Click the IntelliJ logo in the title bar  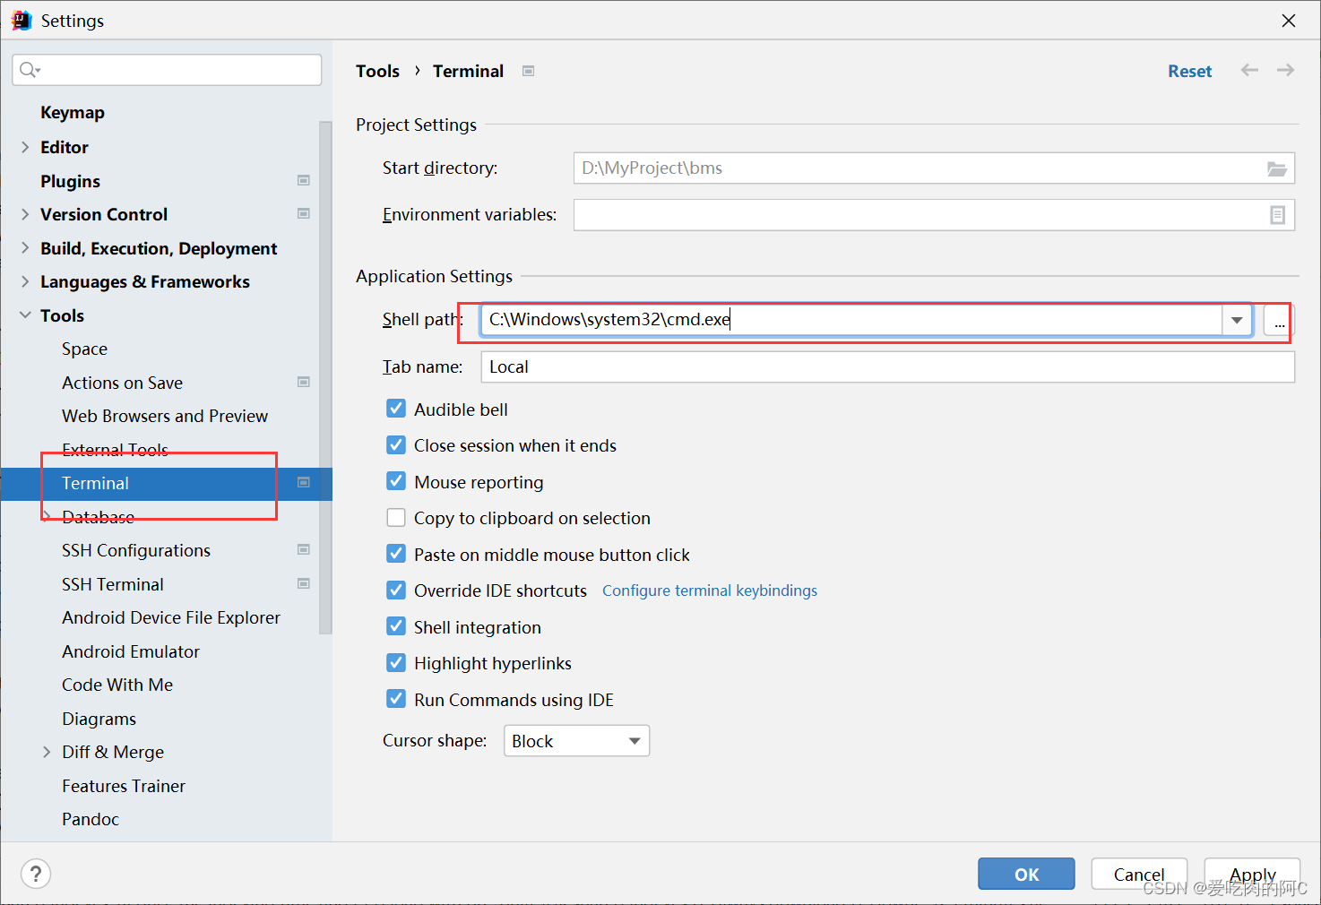point(22,20)
